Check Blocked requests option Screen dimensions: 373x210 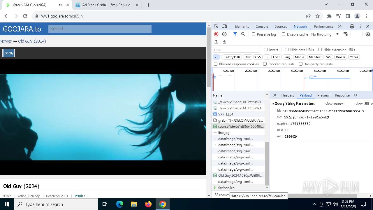point(265,64)
